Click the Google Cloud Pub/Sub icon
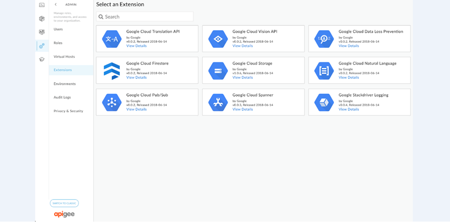The height and width of the screenshot is (222, 450). [112, 102]
